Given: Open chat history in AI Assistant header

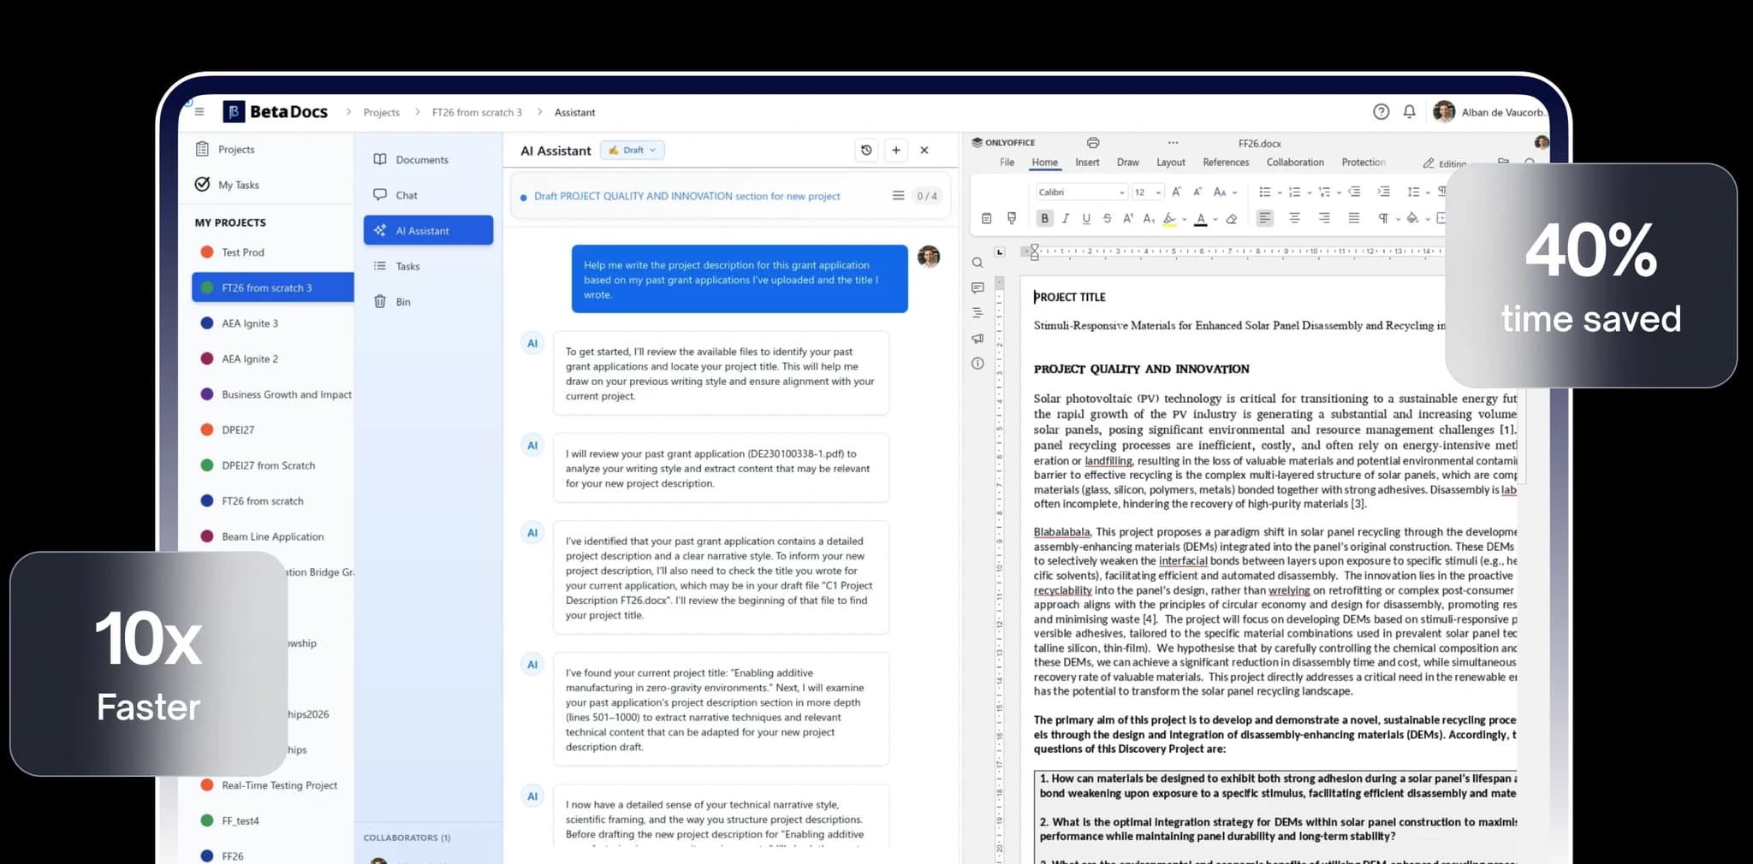Looking at the screenshot, I should [866, 151].
